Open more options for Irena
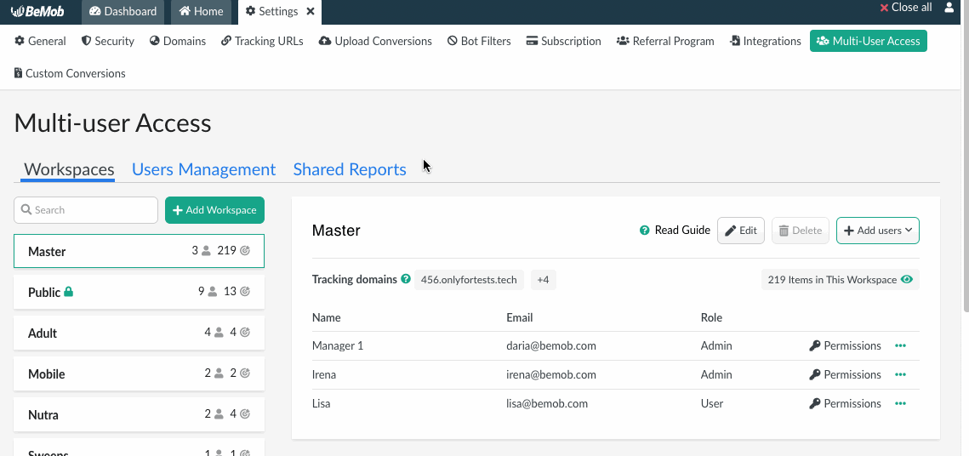This screenshot has height=456, width=969. tap(900, 375)
